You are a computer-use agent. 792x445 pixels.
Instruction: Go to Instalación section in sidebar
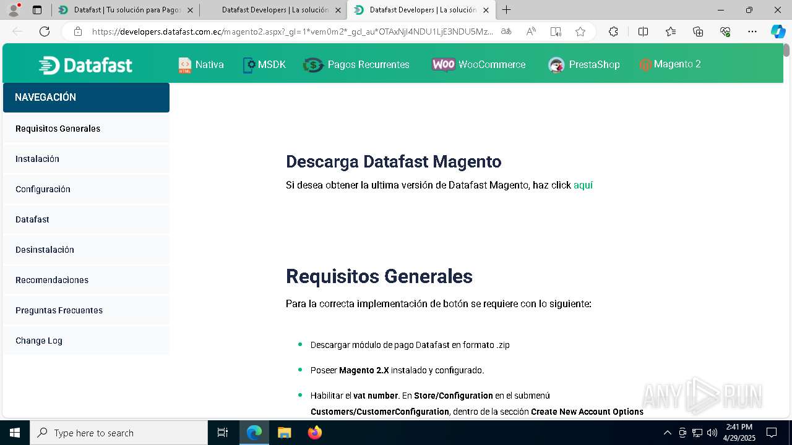pyautogui.click(x=86, y=159)
